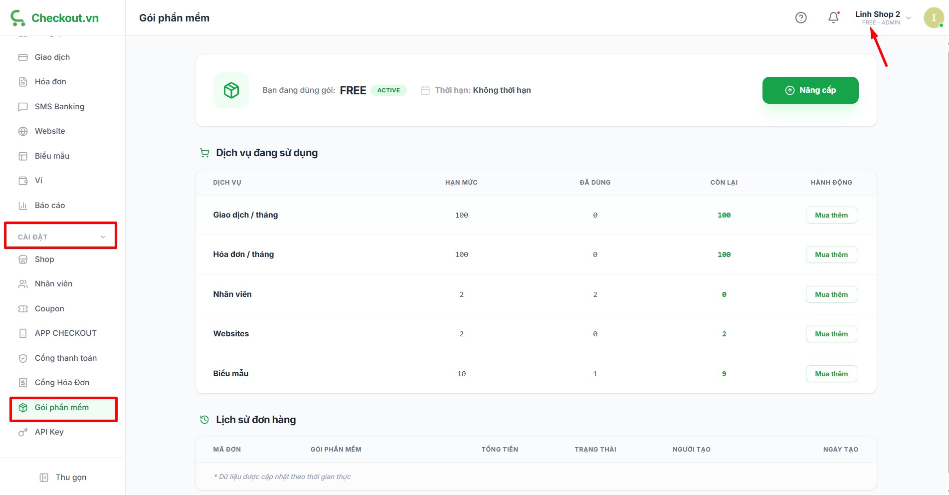
Task: Click Mua thêm in Biểu mẫu row
Action: tap(831, 374)
